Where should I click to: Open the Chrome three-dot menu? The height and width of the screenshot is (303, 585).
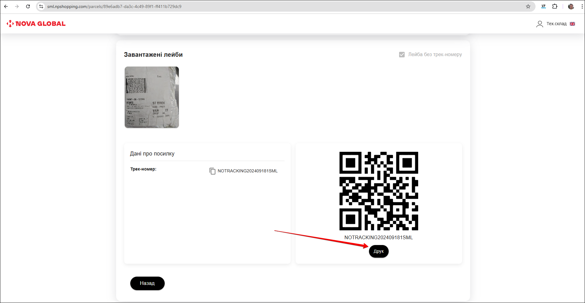tap(582, 6)
